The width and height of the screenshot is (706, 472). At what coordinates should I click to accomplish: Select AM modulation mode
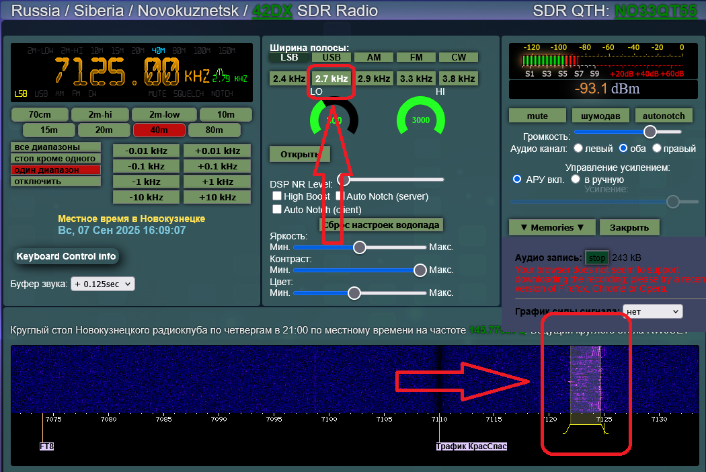tap(374, 58)
